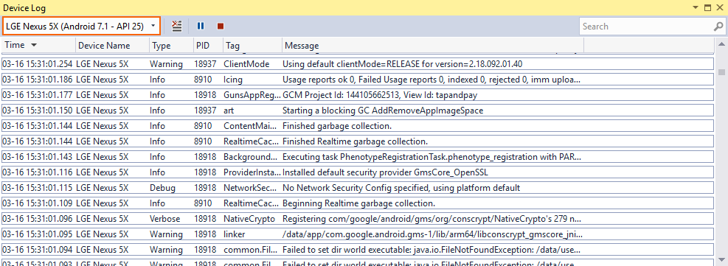Open the Device Log window options arrow

pos(696,8)
